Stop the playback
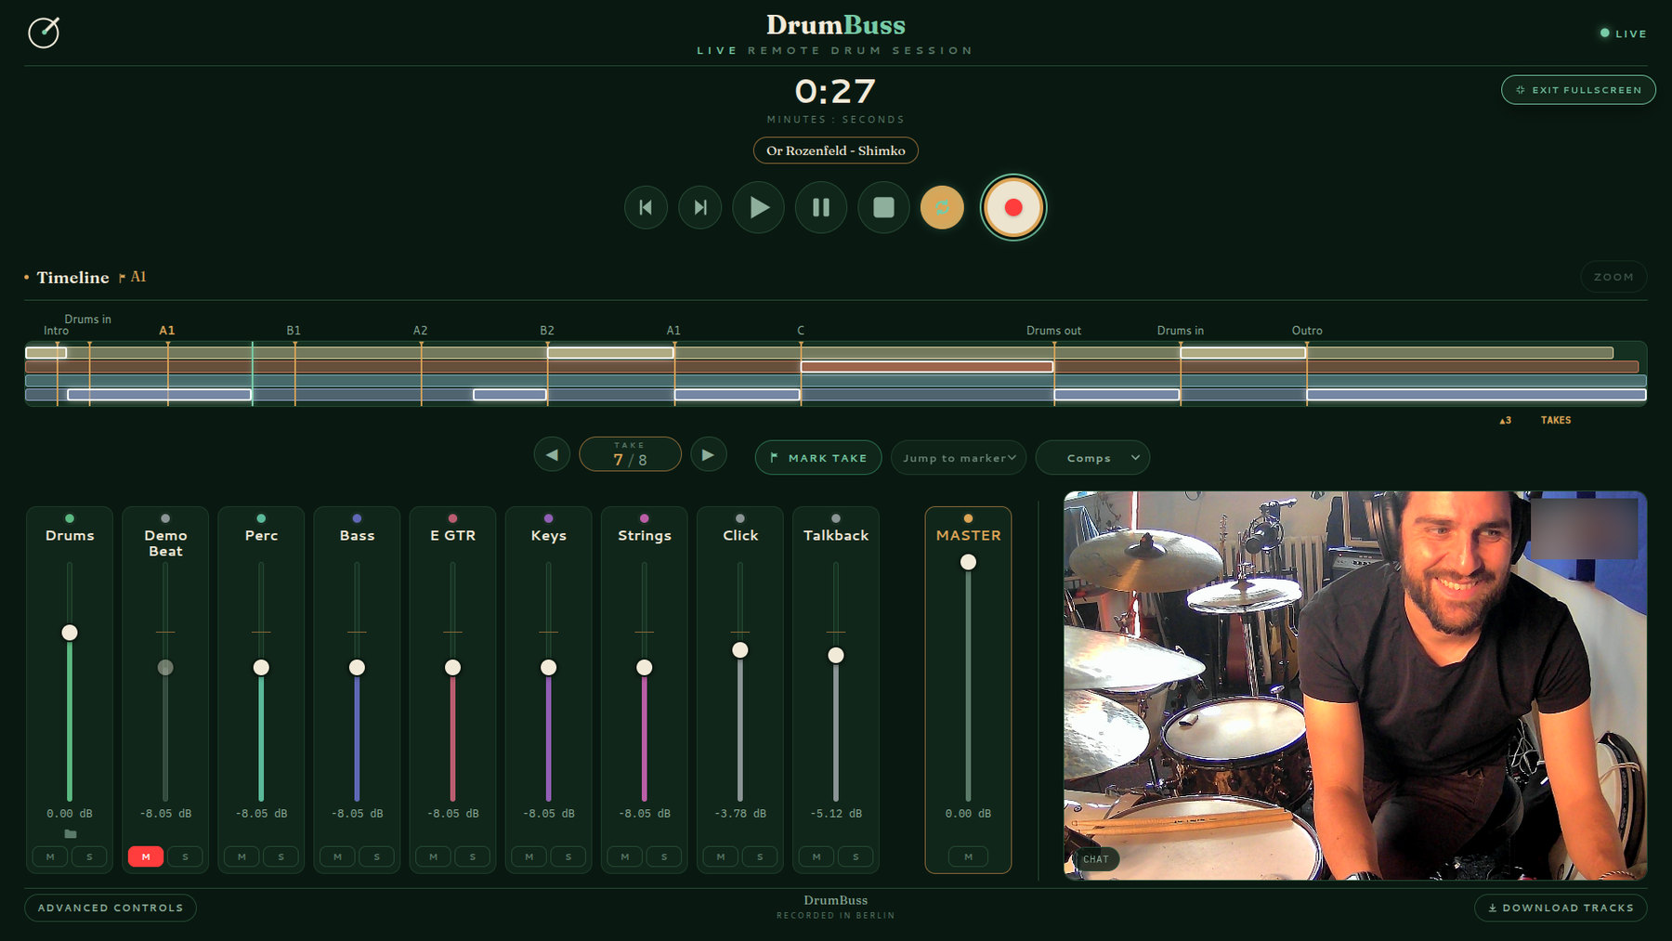This screenshot has height=941, width=1672. (x=883, y=207)
